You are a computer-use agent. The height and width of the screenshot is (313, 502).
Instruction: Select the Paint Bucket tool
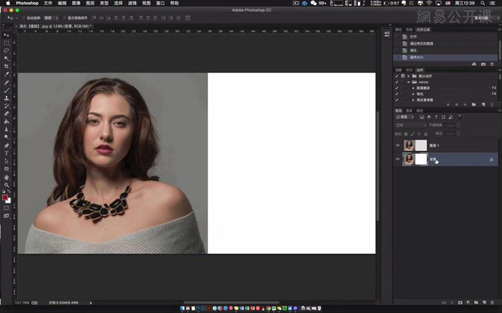click(x=6, y=122)
